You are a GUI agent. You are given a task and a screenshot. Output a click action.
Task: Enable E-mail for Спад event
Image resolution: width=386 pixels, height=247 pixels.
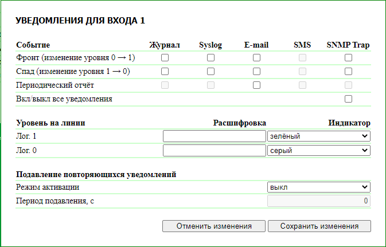point(256,72)
